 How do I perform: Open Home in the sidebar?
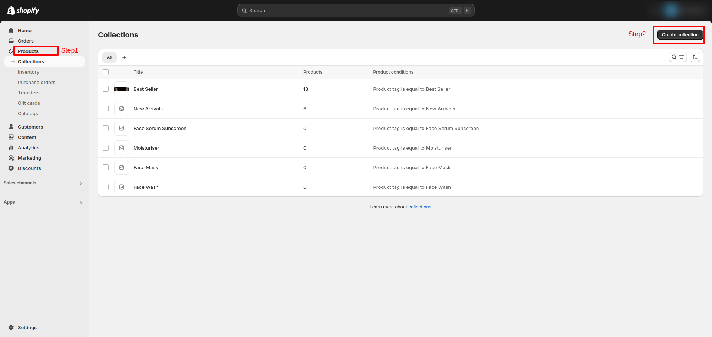click(x=24, y=30)
